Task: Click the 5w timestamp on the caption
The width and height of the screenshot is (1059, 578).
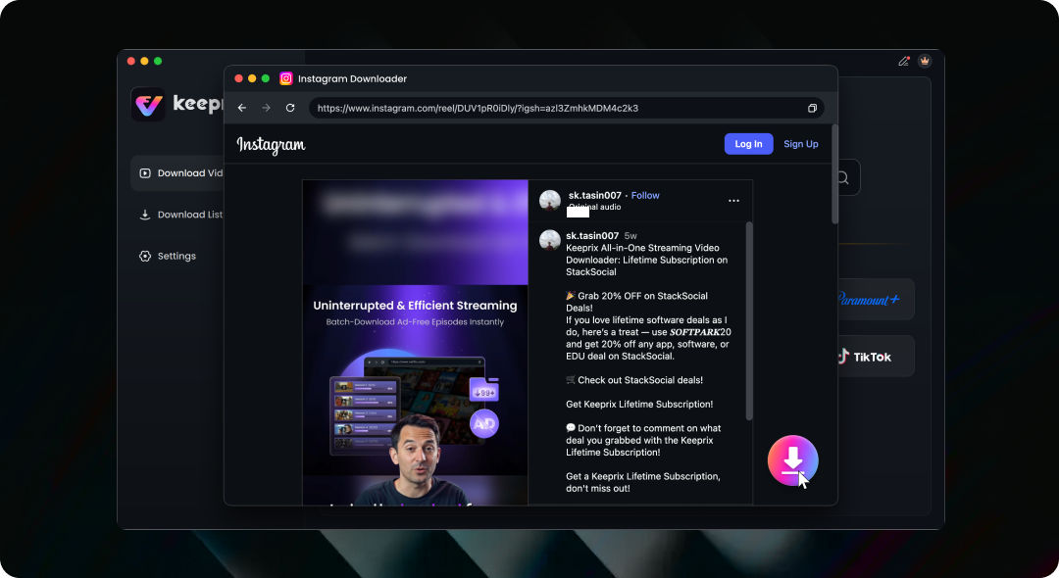Action: click(x=630, y=236)
